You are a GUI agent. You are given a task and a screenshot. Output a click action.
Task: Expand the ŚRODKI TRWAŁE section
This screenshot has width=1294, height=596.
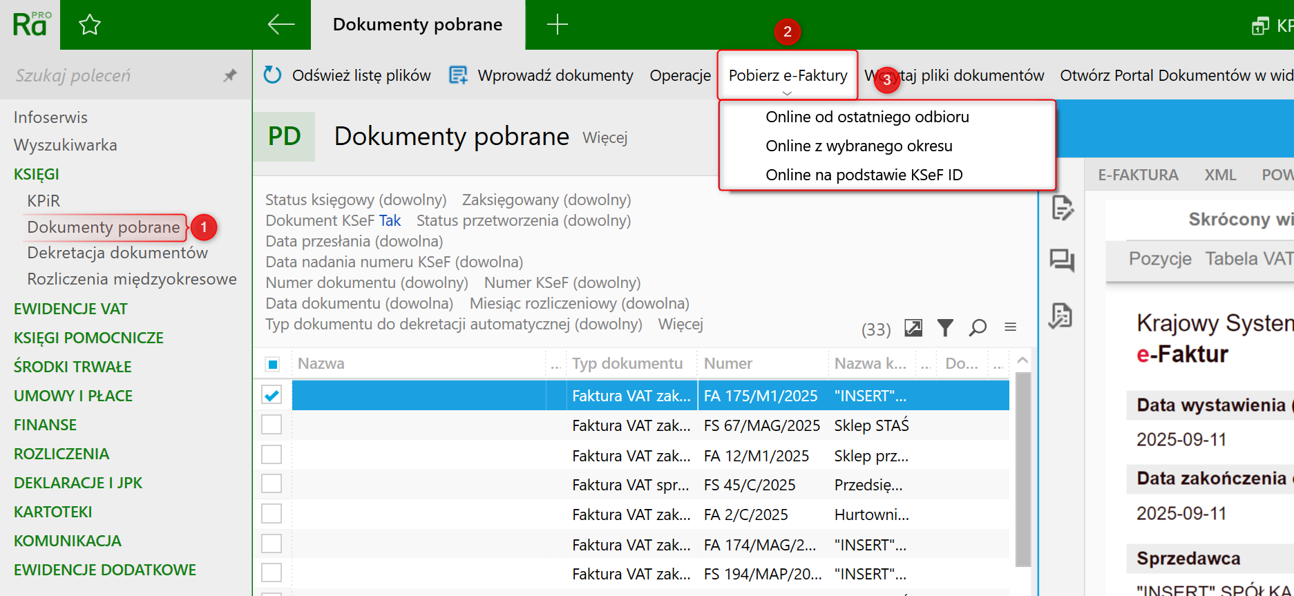[x=73, y=367]
